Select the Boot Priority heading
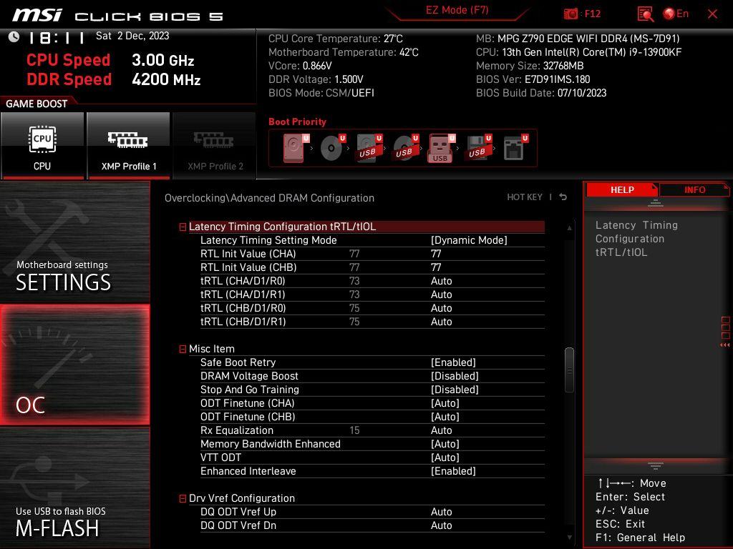Image resolution: width=733 pixels, height=549 pixels. [297, 122]
